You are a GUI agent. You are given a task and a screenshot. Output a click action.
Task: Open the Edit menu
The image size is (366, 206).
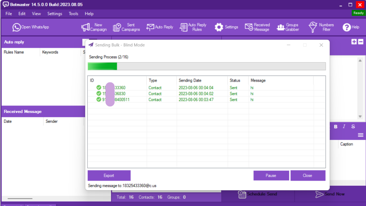click(x=22, y=14)
